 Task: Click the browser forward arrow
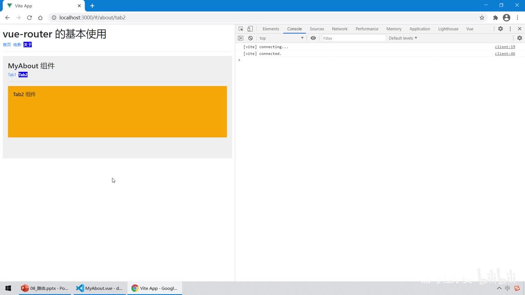point(18,18)
